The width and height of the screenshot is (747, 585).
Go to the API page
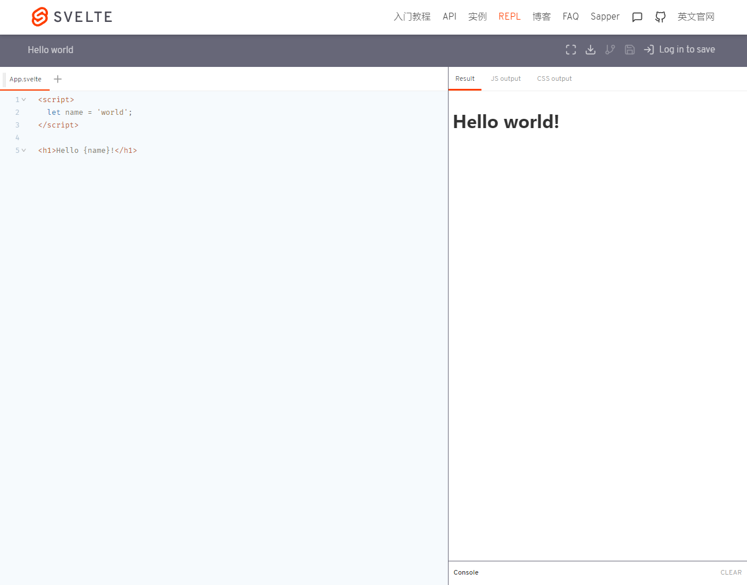coord(450,17)
